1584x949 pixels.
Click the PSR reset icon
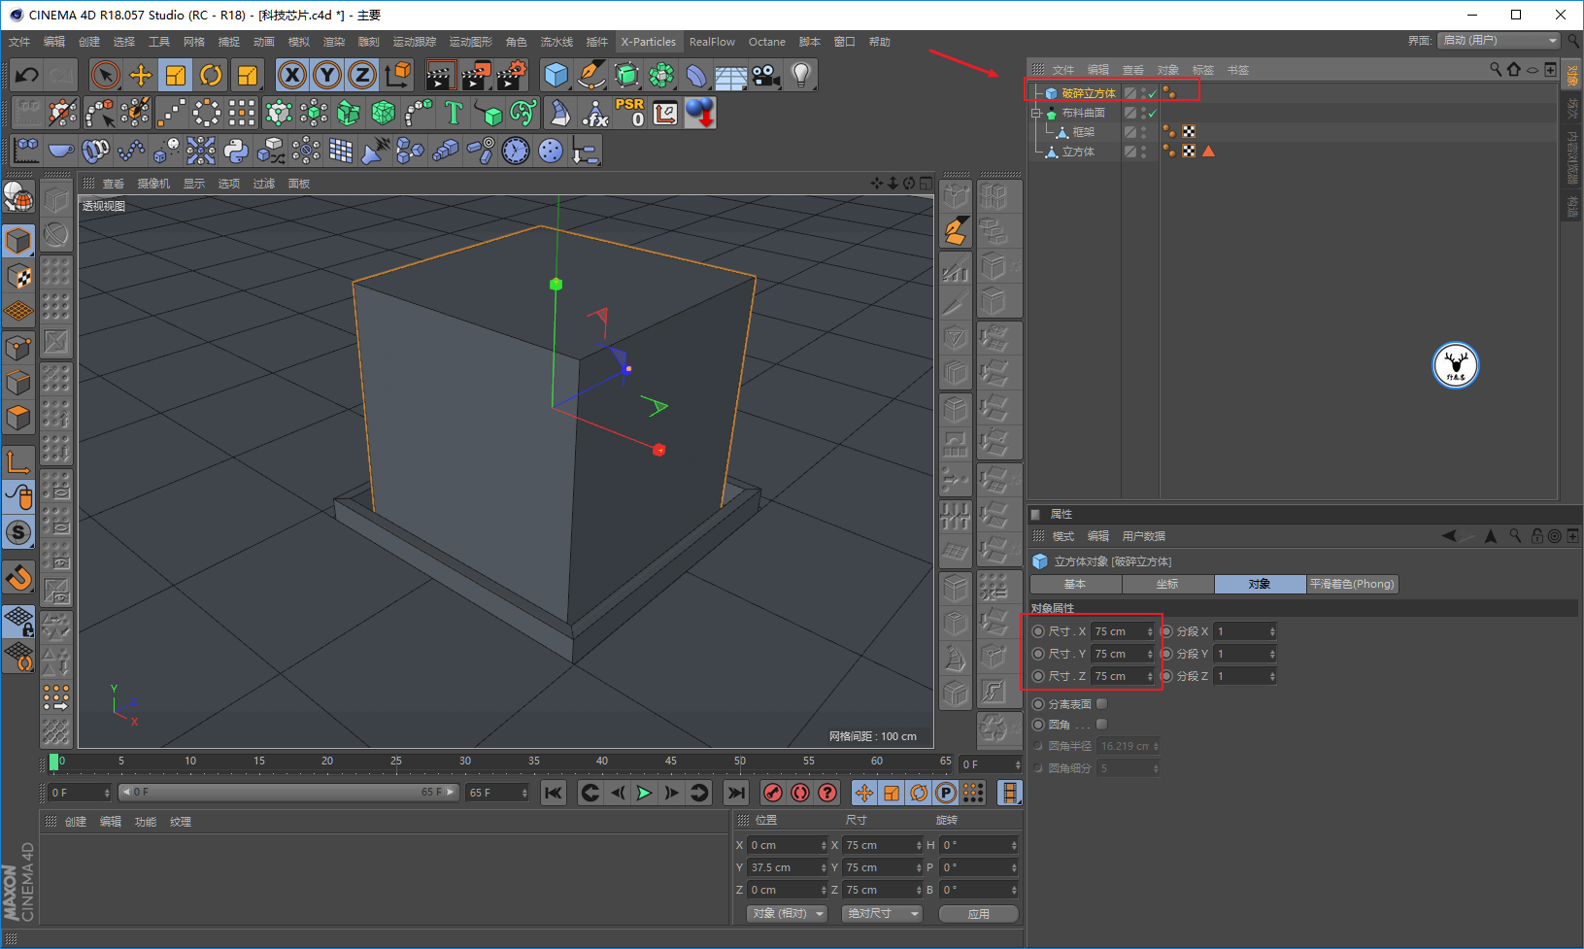[x=629, y=113]
